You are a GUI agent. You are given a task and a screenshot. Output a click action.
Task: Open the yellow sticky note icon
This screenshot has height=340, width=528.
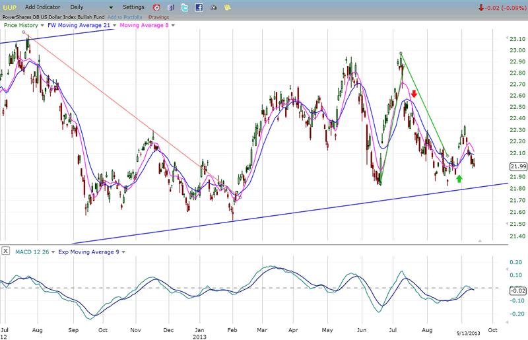click(228, 7)
